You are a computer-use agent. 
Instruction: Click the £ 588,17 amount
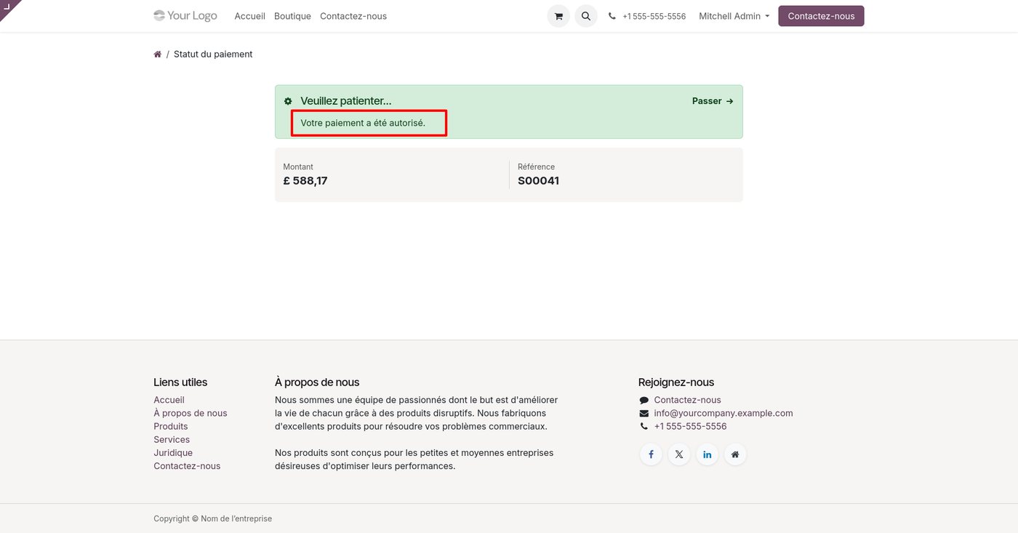(x=305, y=181)
